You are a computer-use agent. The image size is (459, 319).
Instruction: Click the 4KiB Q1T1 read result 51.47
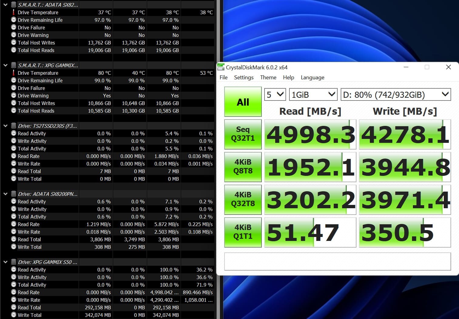(310, 232)
